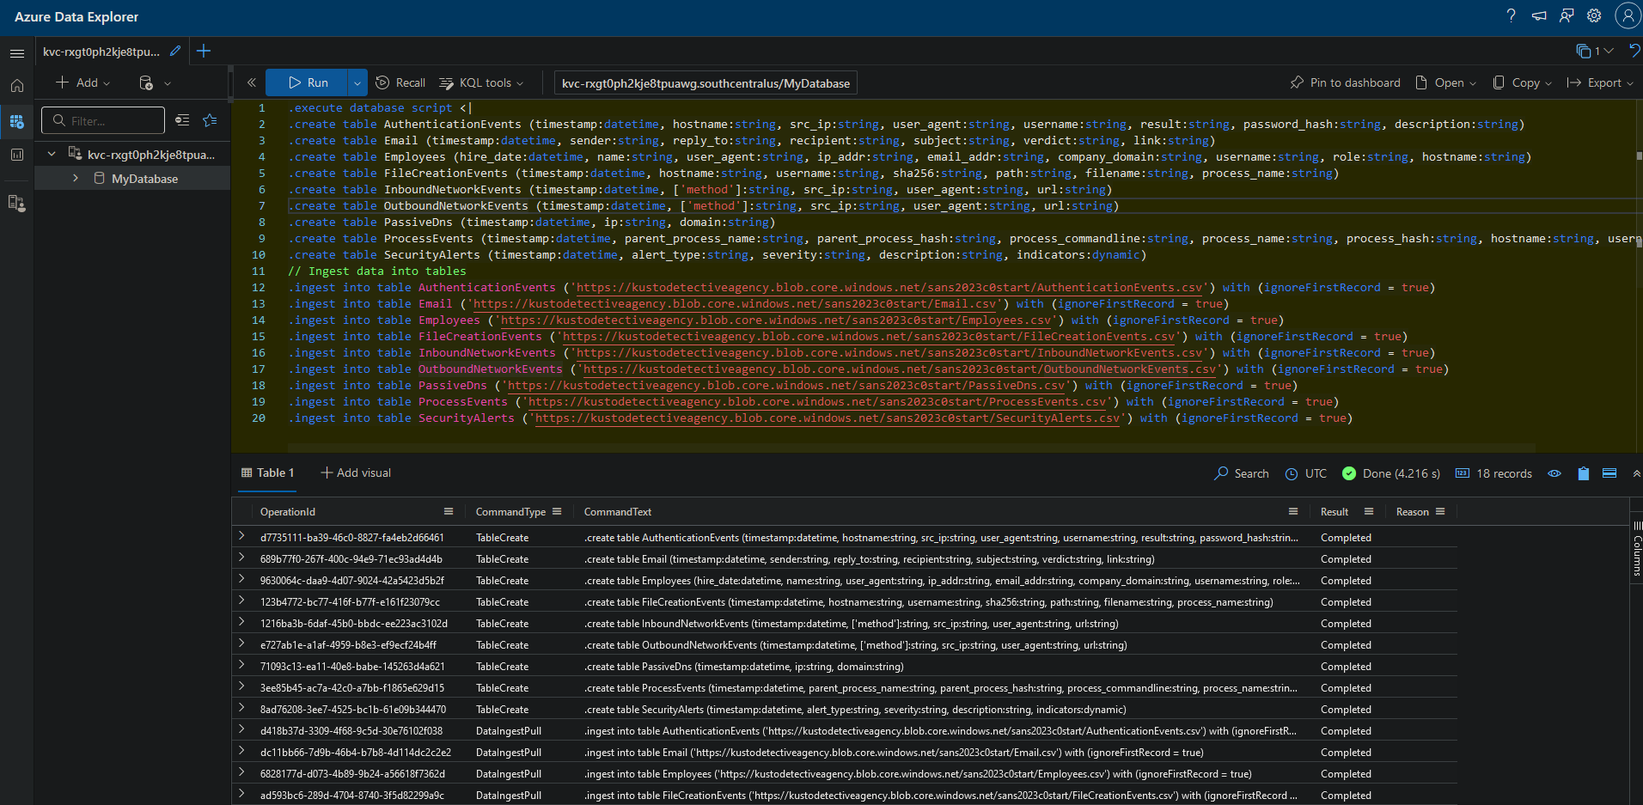Expand the row for operation 689b77f0-267f

coord(241,558)
